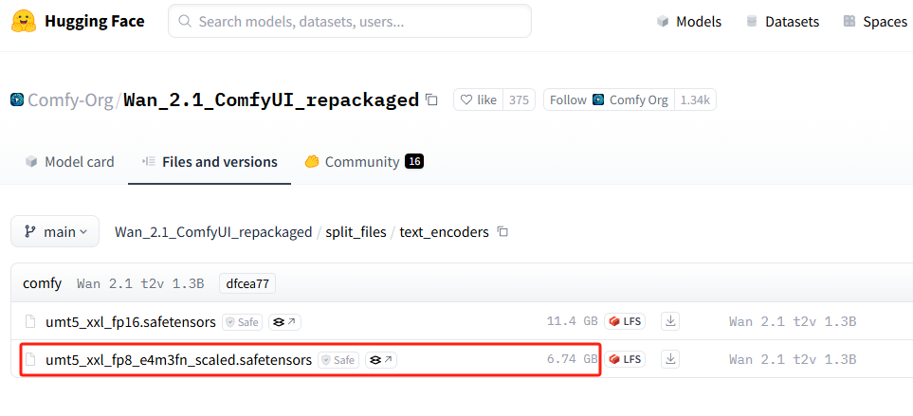This screenshot has height=416, width=913.
Task: Go to Models in the top navigation
Action: [x=688, y=21]
